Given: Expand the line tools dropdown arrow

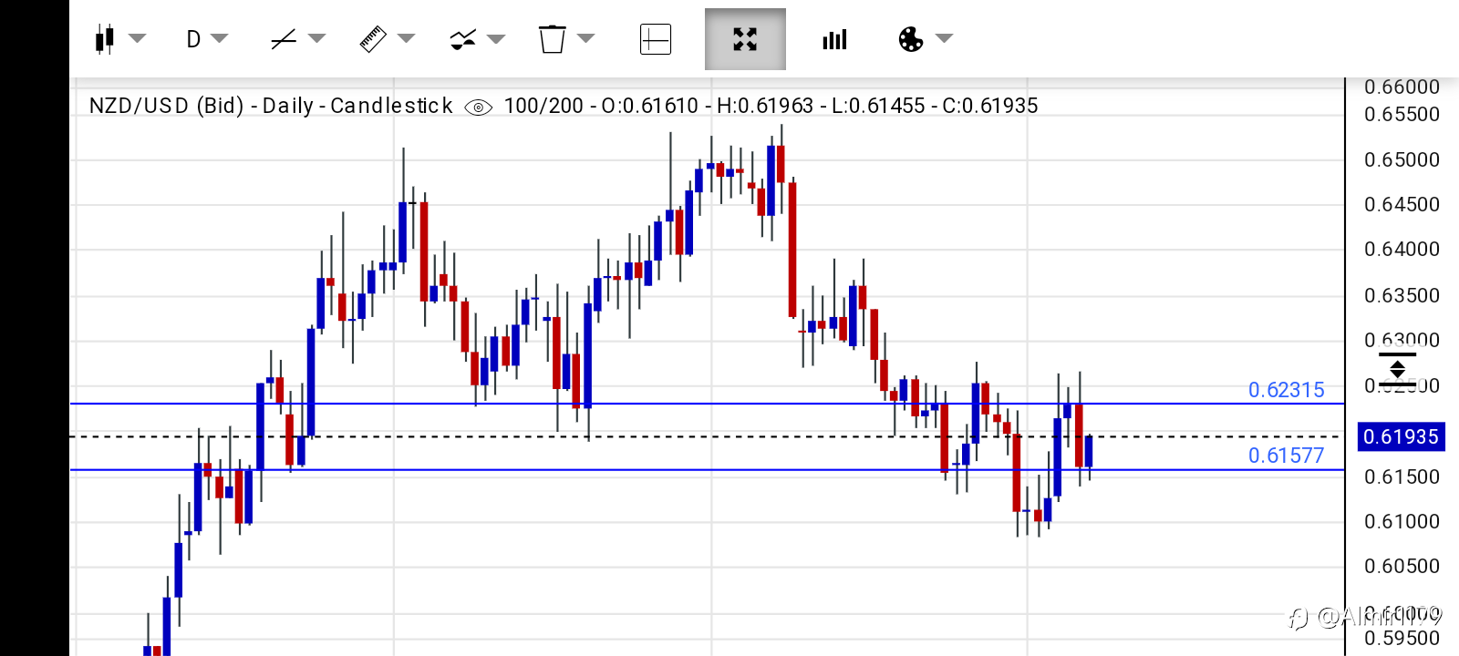Looking at the screenshot, I should [x=316, y=38].
